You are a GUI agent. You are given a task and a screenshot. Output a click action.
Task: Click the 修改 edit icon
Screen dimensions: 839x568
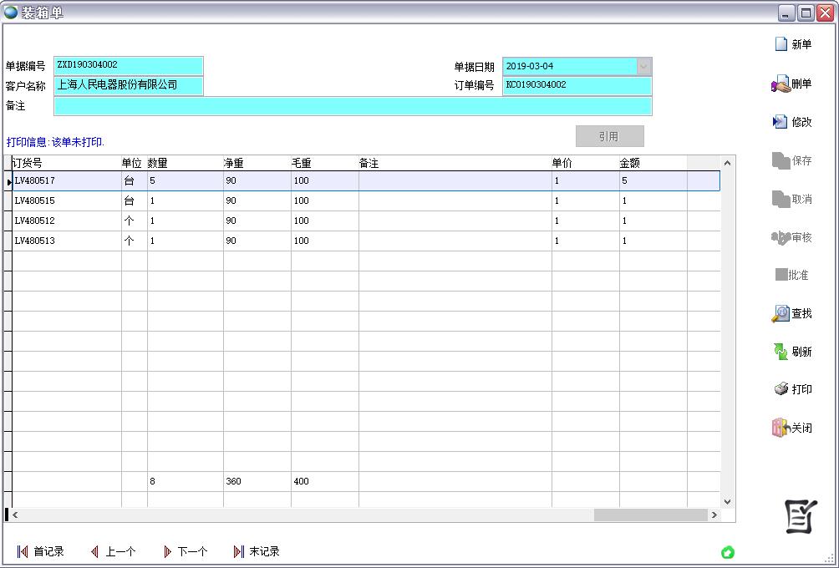coord(781,122)
